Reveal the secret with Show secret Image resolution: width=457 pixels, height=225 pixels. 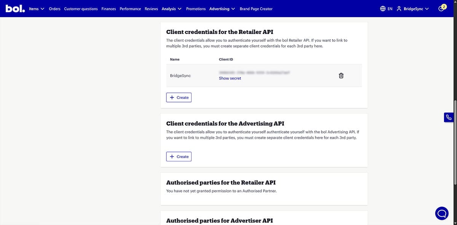pos(230,78)
